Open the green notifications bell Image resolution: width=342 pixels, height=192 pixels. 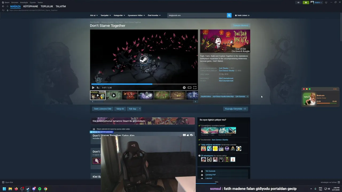click(306, 2)
